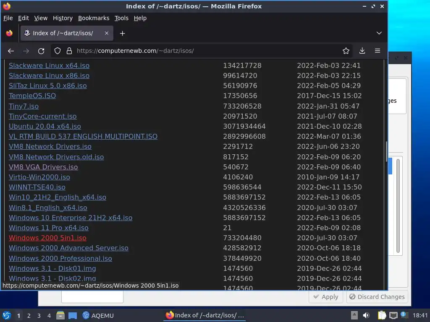Viewport: 430px width, 322px height.
Task: Open a new tab with the plus button
Action: 122,34
